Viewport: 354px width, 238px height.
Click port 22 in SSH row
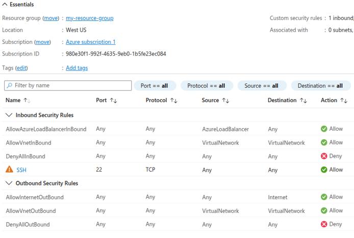99,170
